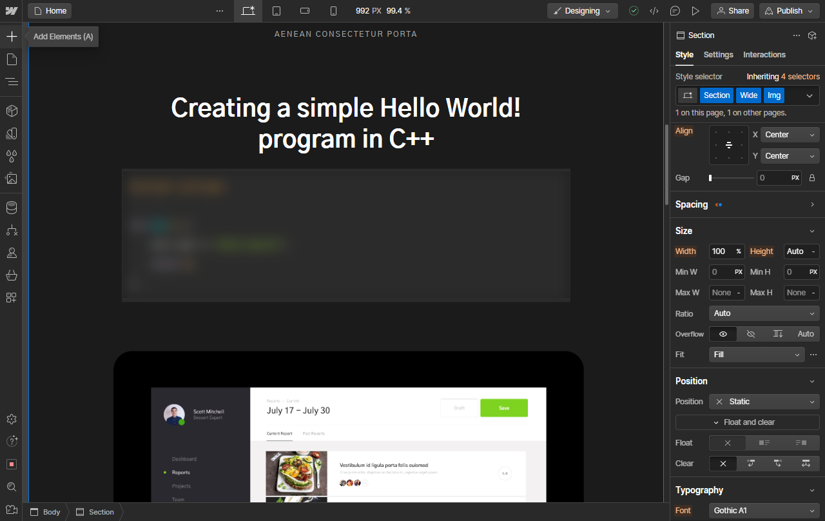
Task: Open the comments icon in toolbar
Action: 675,11
